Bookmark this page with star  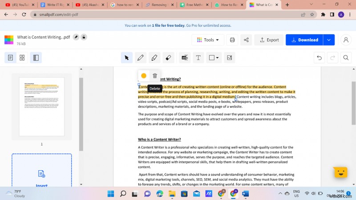312,15
